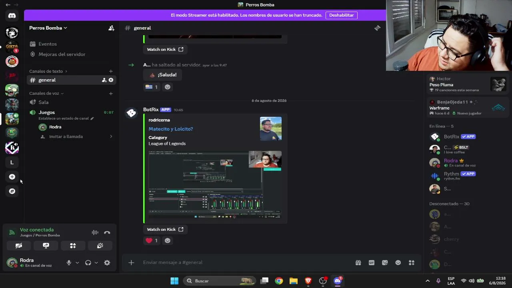512x288 pixels.
Task: Open the gift icon in message bar
Action: (x=358, y=262)
